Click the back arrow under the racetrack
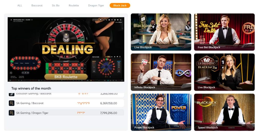The image size is (262, 140). pyautogui.click(x=11, y=73)
